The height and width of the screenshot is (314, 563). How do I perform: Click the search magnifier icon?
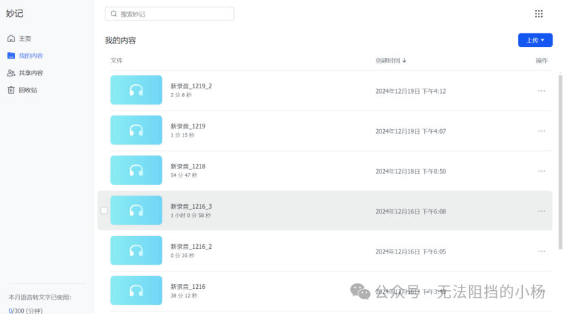pos(114,14)
